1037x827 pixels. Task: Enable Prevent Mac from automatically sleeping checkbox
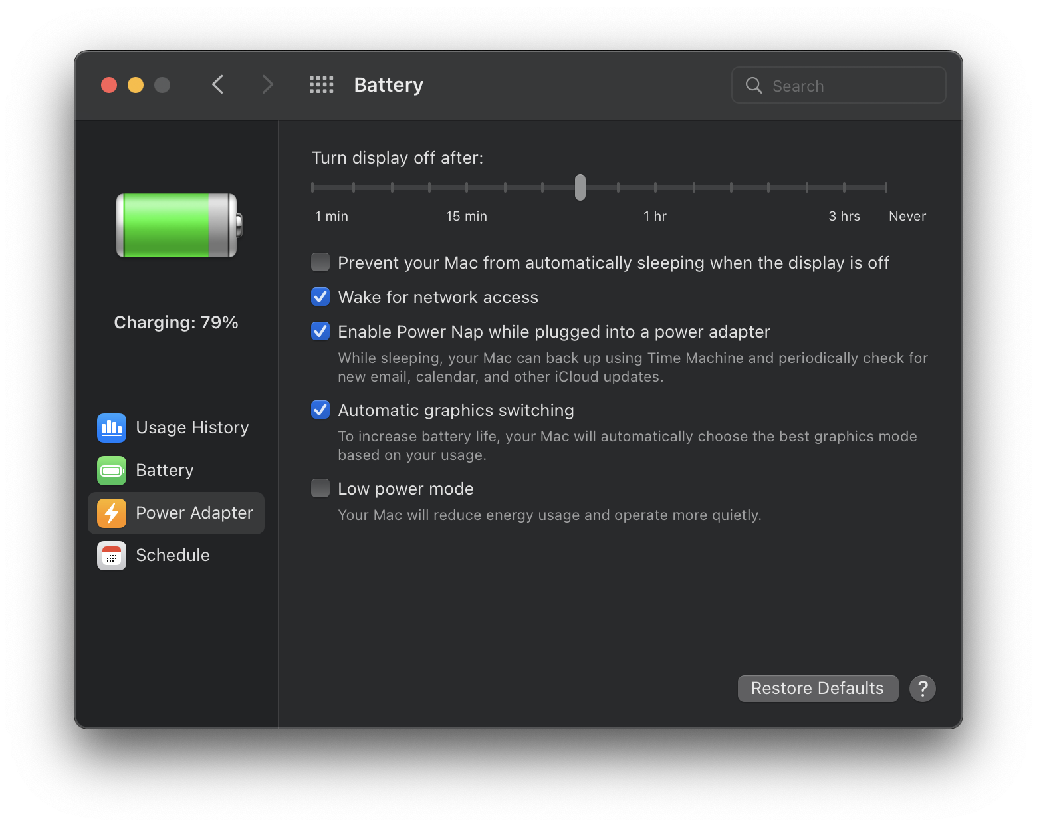320,263
